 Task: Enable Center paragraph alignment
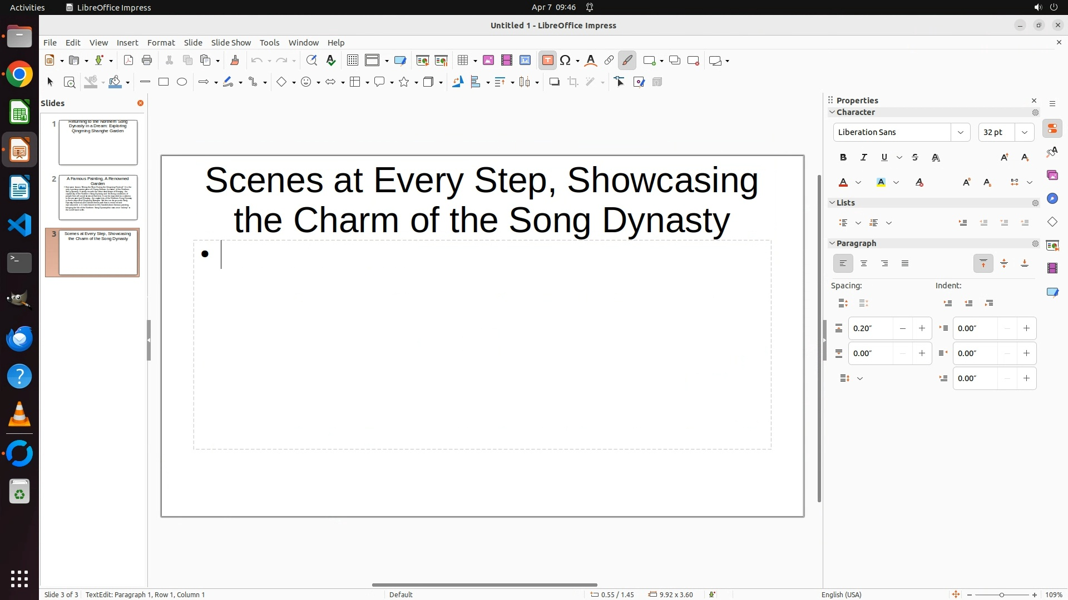pos(864,264)
